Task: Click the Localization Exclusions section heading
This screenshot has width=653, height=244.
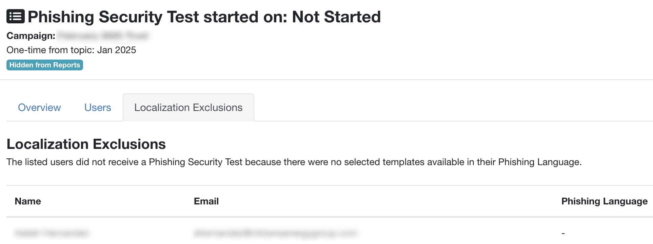Action: 86,144
